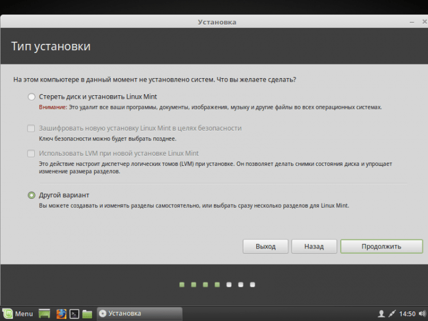Click the question 'Что вы желаете сделать?' text
Image resolution: width=428 pixels, height=321 pixels.
(256, 80)
